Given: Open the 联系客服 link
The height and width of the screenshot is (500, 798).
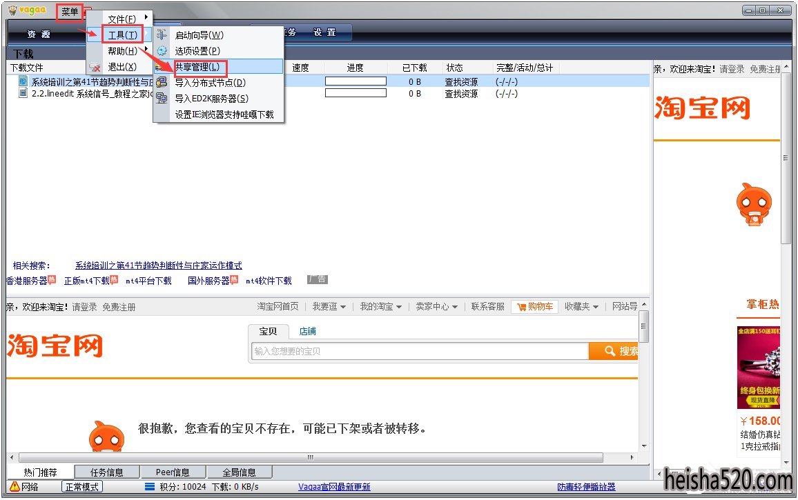Looking at the screenshot, I should (487, 307).
